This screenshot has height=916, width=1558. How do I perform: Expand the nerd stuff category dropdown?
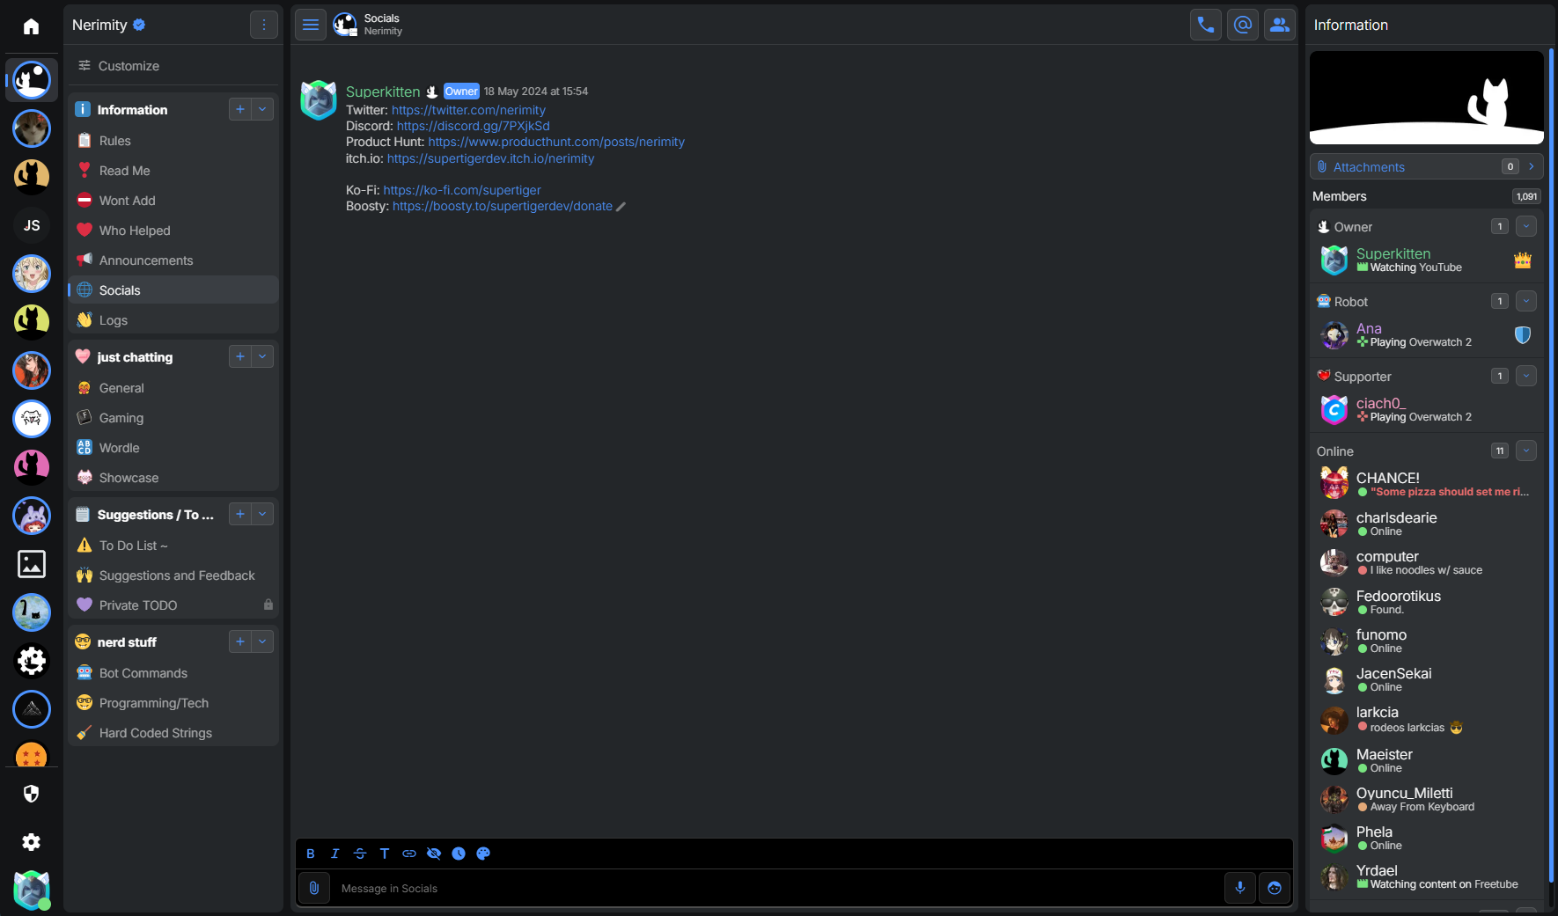coord(262,641)
